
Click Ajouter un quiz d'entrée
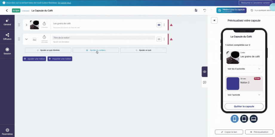pos(48,50)
